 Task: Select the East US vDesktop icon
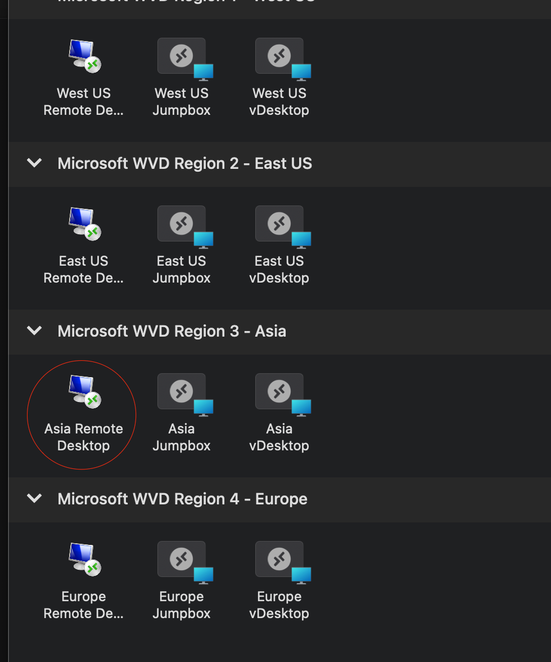[283, 227]
